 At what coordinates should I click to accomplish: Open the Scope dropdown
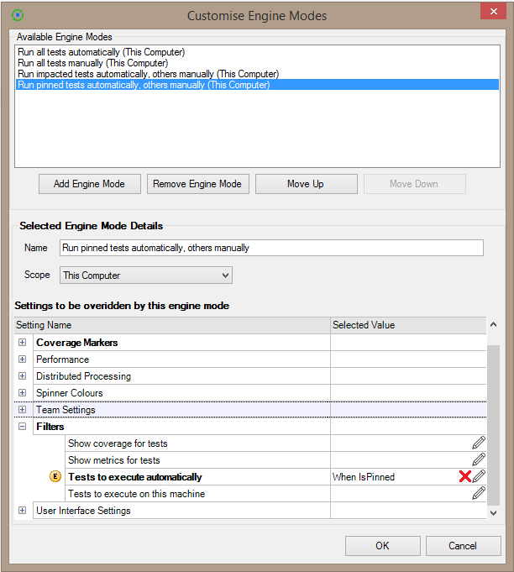224,276
